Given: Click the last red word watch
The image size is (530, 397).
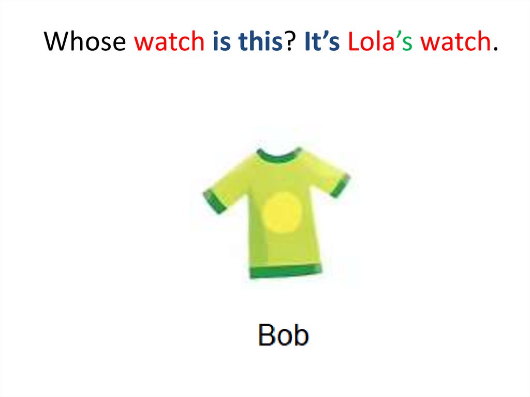Looking at the screenshot, I should pos(455,41).
